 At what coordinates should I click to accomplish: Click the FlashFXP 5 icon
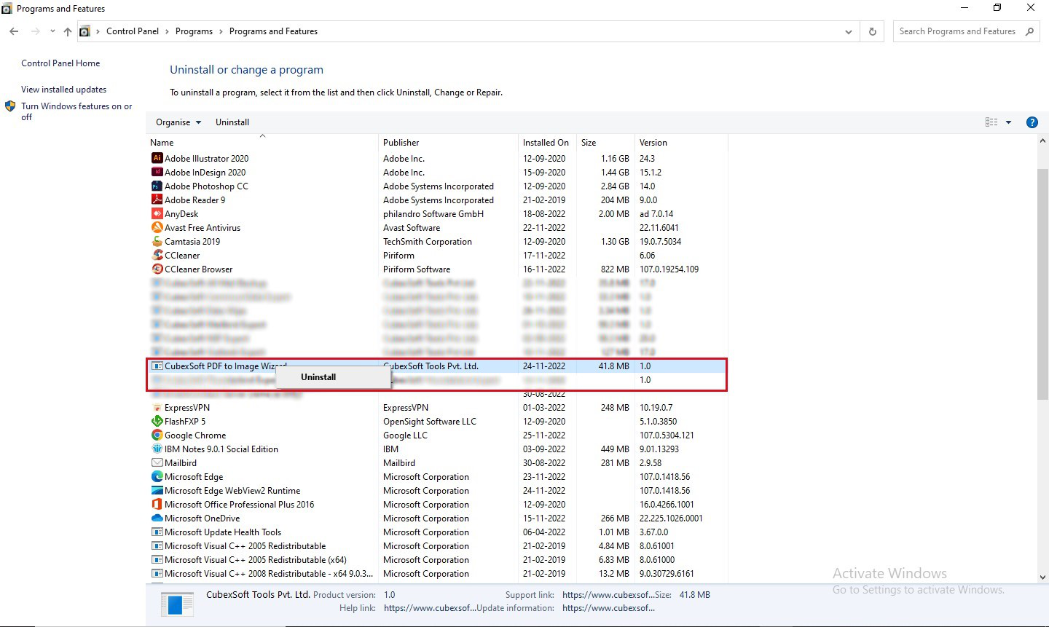pos(157,421)
